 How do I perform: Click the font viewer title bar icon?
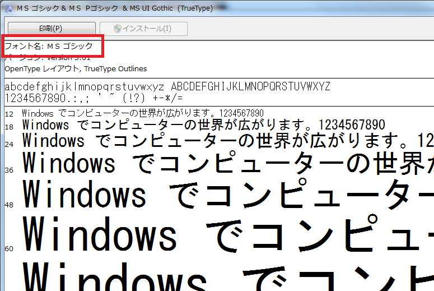point(8,8)
